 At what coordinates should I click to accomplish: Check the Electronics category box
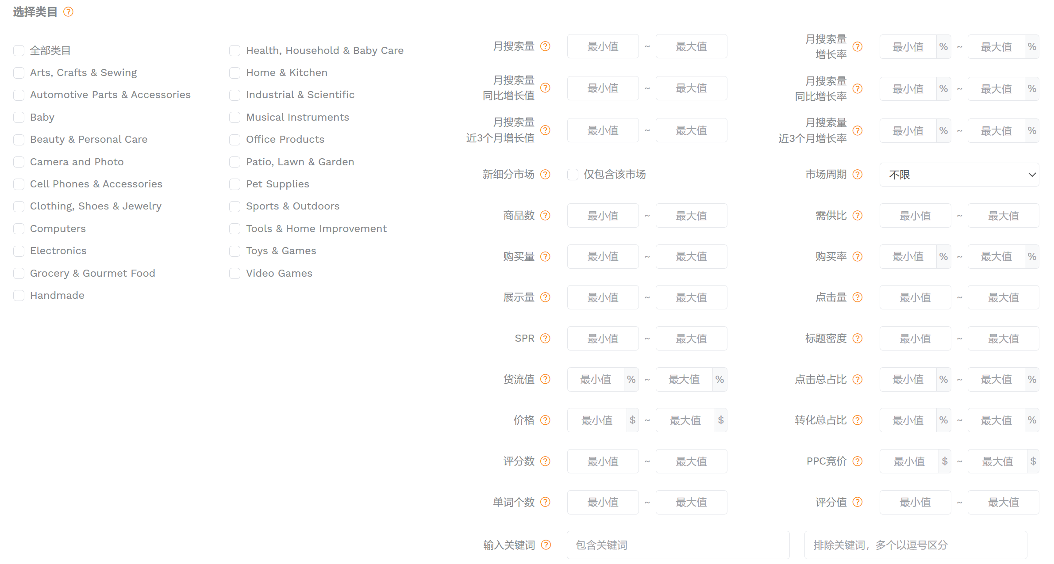tap(19, 251)
